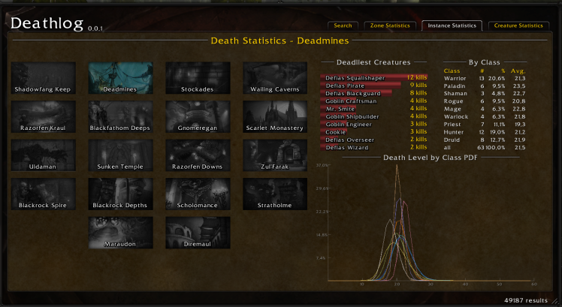
Task: Click the Avg. column header
Action: click(518, 71)
